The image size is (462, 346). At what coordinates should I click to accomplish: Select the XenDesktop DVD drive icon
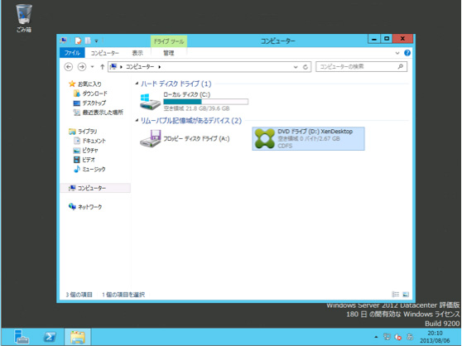pos(264,139)
